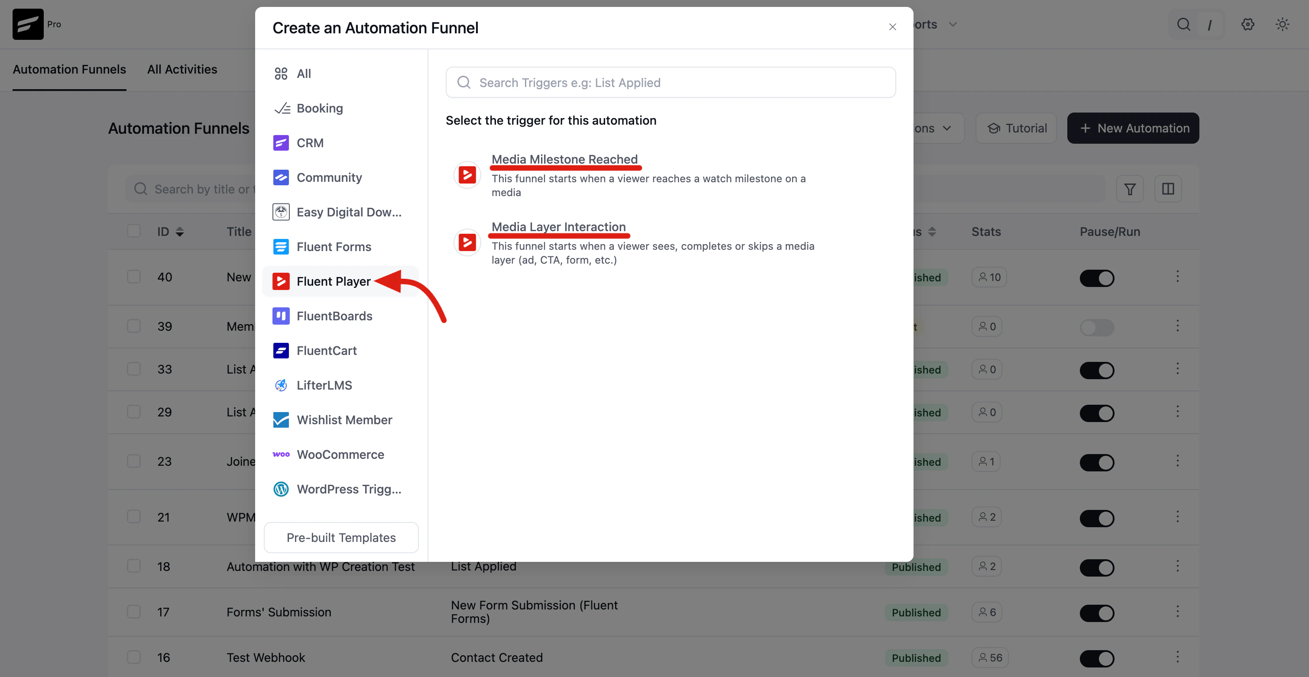Screen dimensions: 1309x677
Task: Tick the select-all checkbox in table header
Action: 134,231
